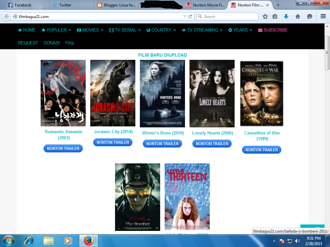This screenshot has height=247, width=330.
Task: Open Romantic Assassin (2003) title link
Action: 63,135
